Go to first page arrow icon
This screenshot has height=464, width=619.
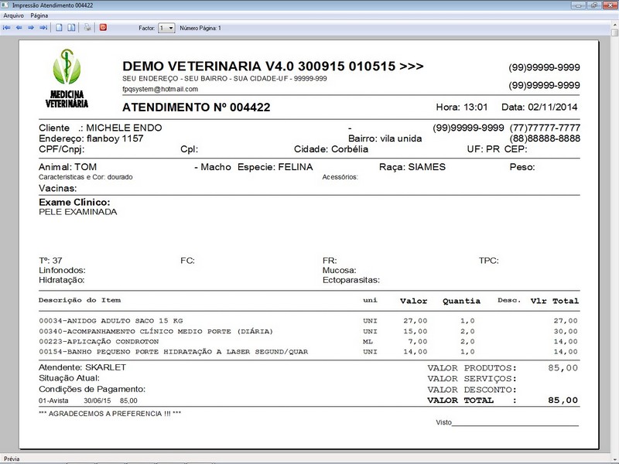click(x=7, y=28)
